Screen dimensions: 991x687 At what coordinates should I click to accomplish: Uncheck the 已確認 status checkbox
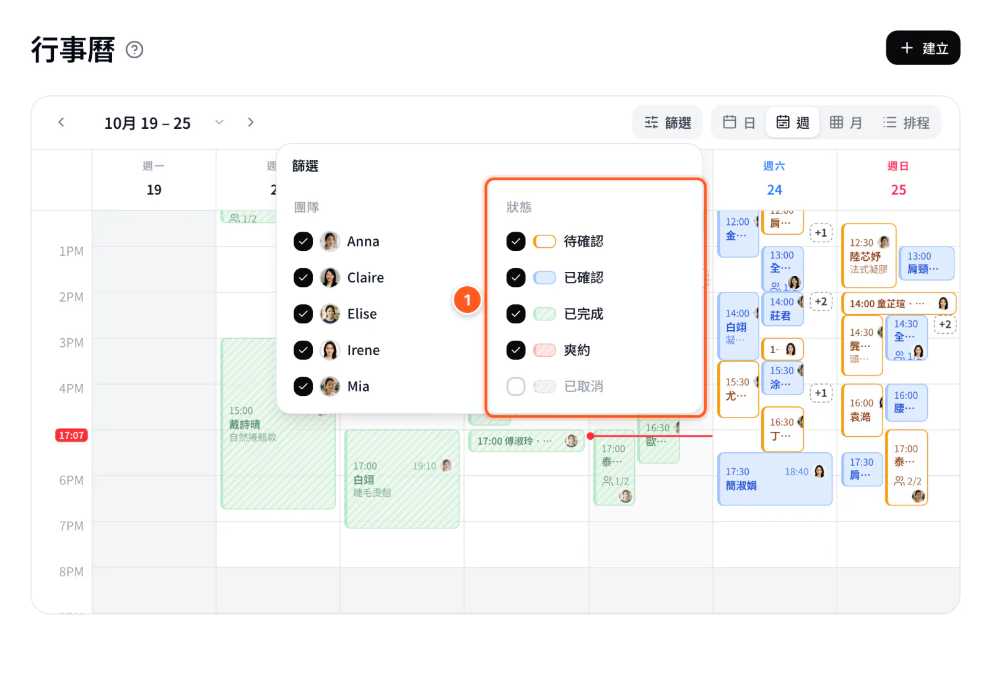(516, 278)
